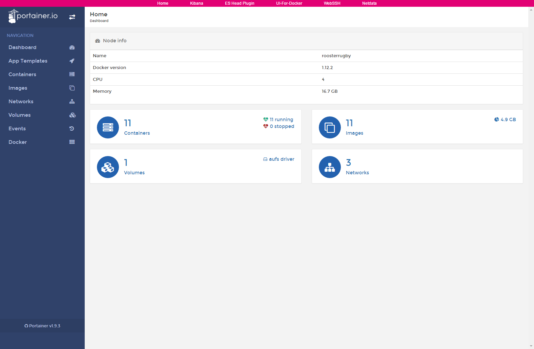Click the 'Dashboard' breadcrumb under Home
The image size is (534, 349).
99,21
